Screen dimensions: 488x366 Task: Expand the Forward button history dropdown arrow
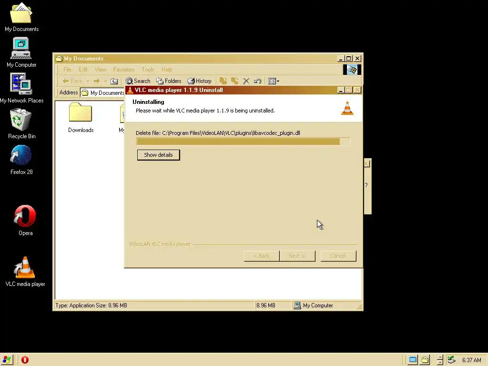(x=105, y=81)
